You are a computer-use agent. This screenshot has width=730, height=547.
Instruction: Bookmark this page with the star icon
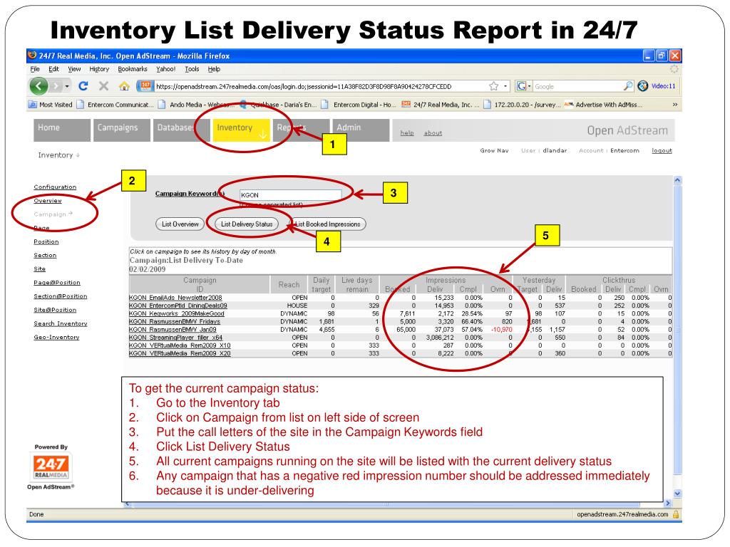point(493,86)
